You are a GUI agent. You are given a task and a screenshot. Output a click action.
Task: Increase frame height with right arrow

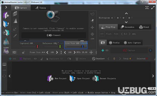74,52
